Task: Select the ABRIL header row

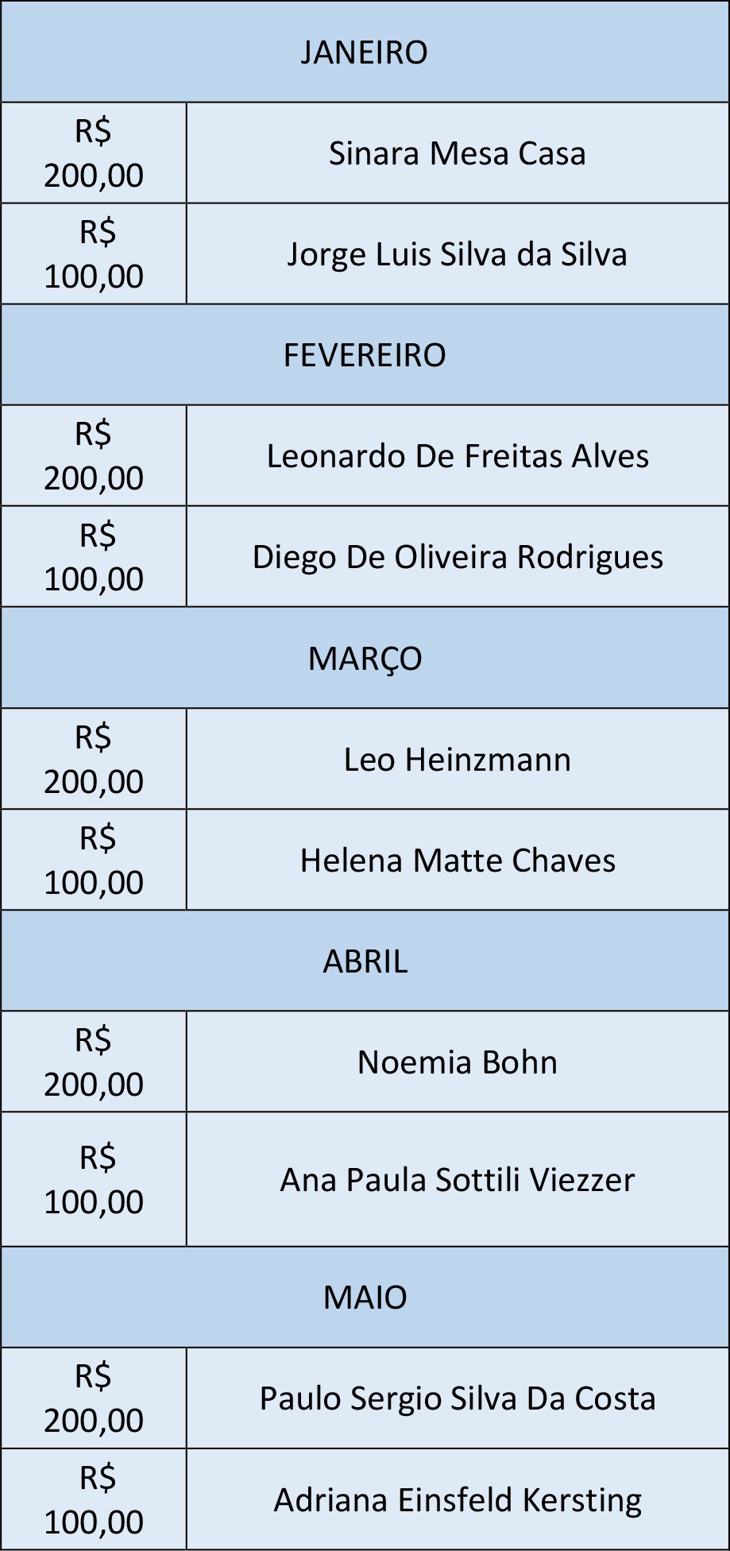Action: [x=365, y=961]
